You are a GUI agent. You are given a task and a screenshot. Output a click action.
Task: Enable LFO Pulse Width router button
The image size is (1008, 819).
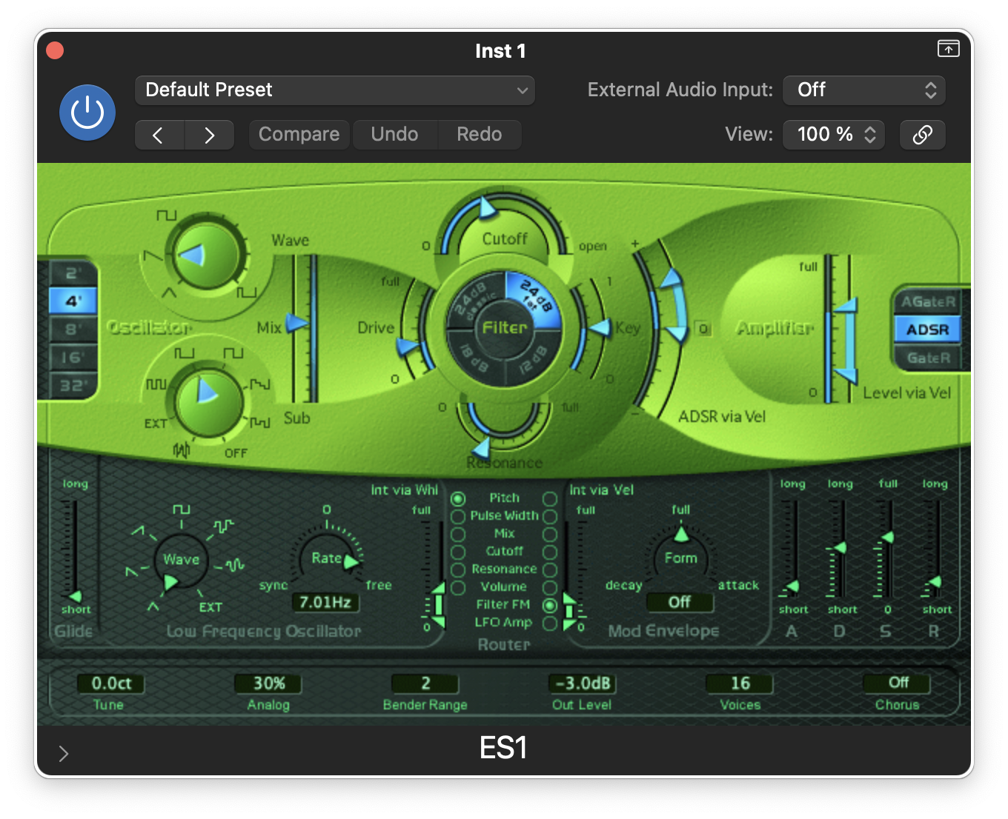point(458,516)
